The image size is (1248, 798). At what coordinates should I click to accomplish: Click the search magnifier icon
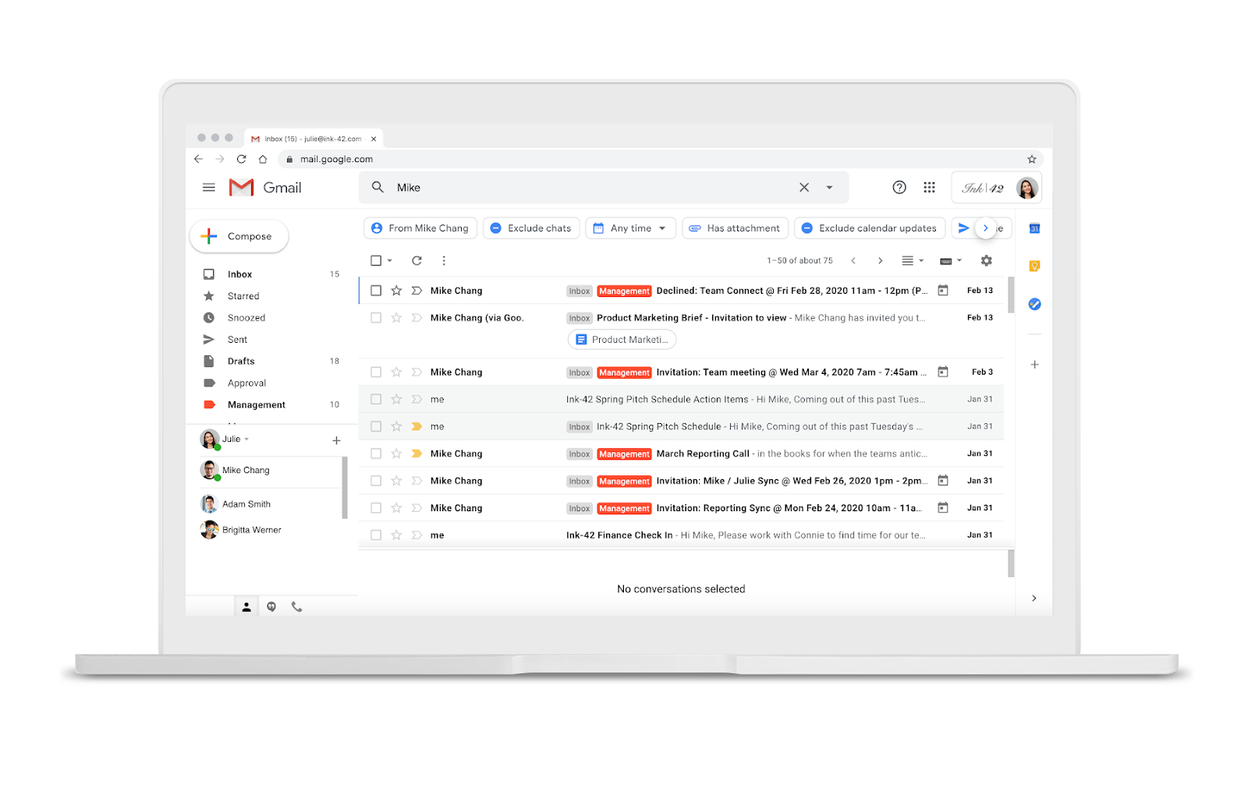coord(378,187)
